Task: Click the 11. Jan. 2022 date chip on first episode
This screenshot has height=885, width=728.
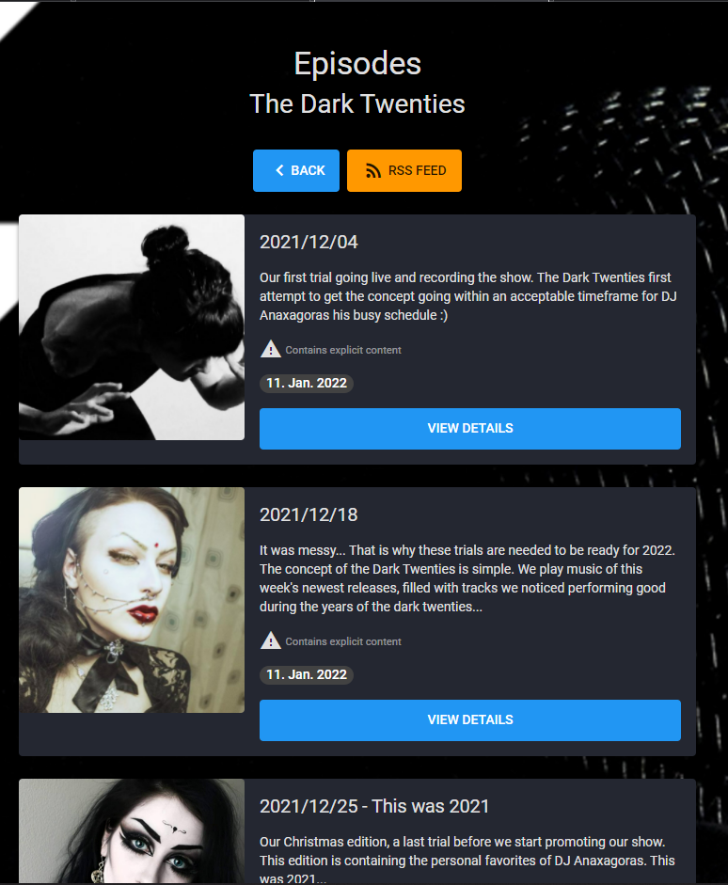Action: 307,383
